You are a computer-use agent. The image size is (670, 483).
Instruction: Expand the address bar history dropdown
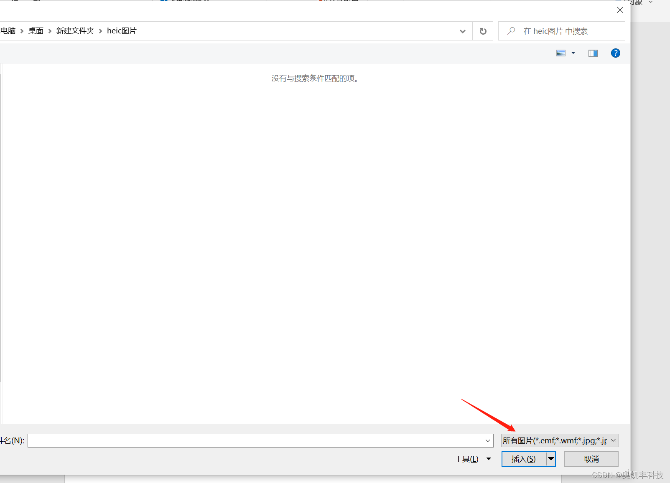click(462, 31)
